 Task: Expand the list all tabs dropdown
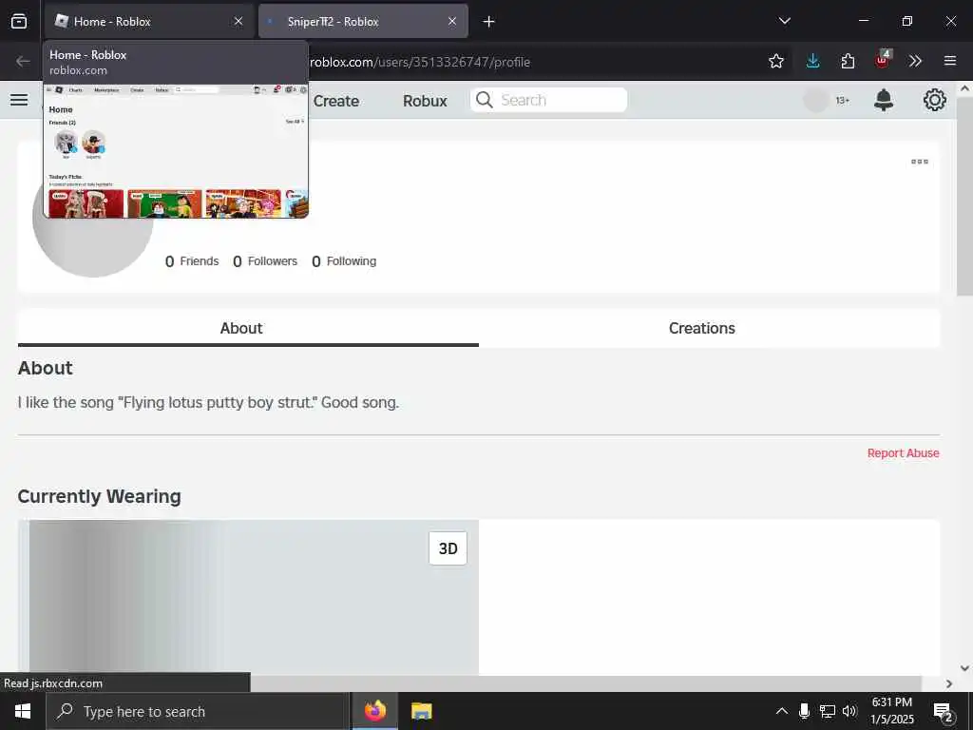(x=784, y=21)
